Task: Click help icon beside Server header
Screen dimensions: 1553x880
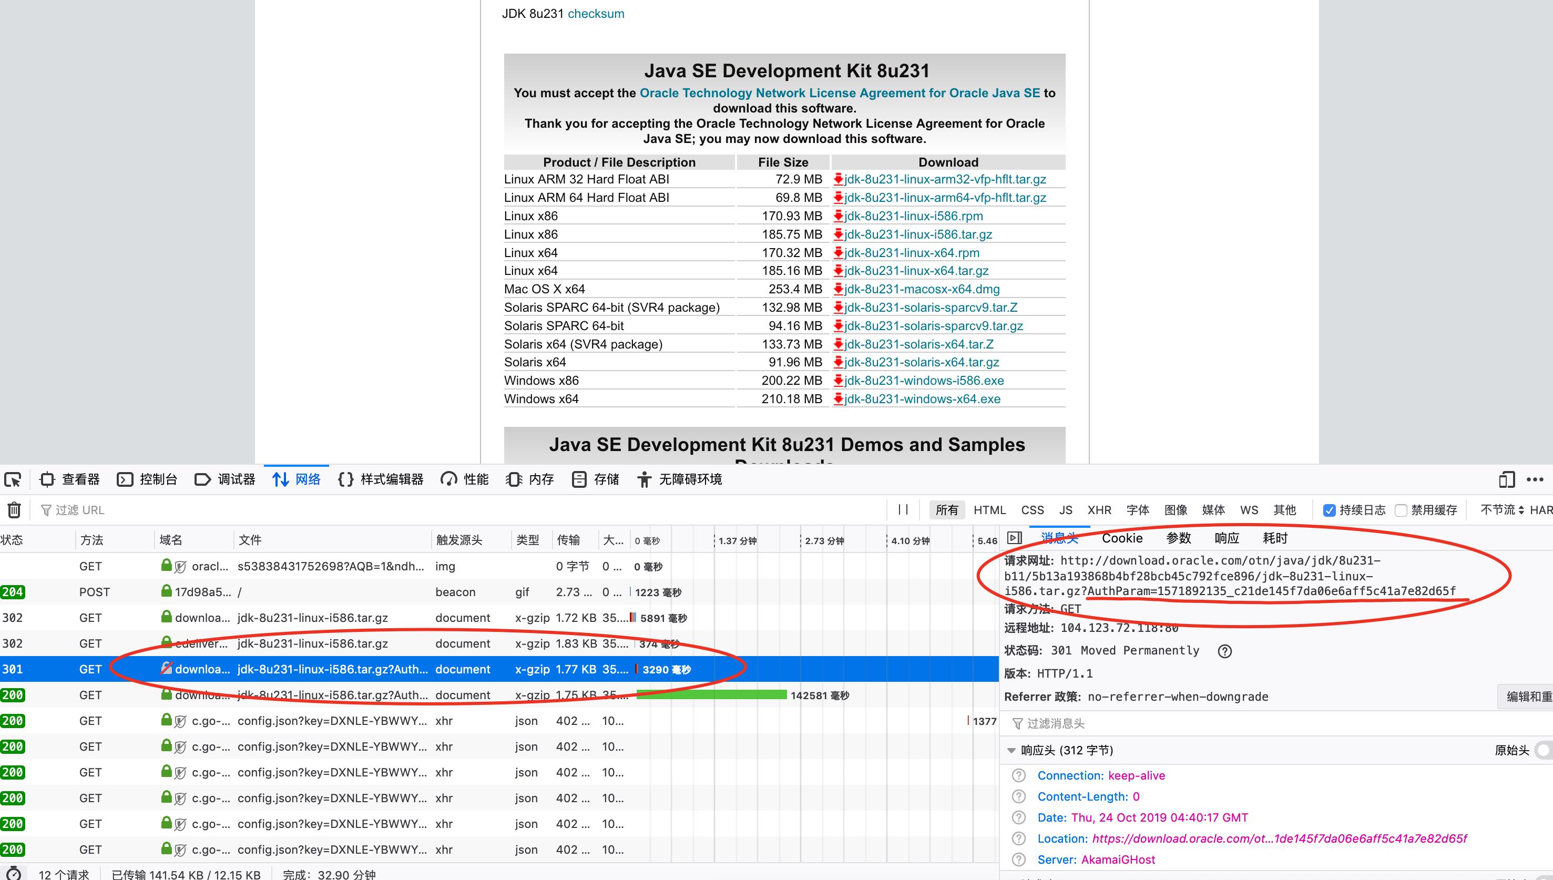Action: point(1019,859)
